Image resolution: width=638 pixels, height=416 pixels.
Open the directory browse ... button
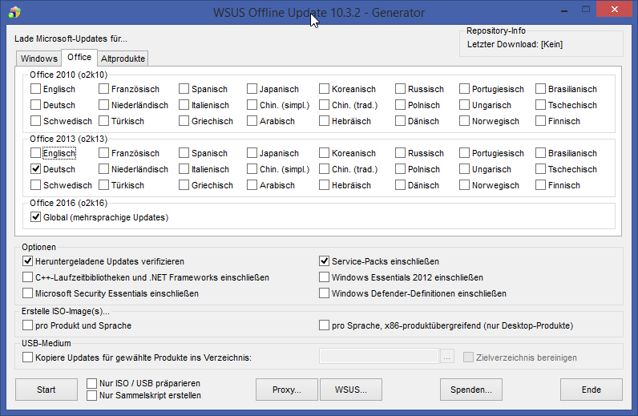pos(447,357)
